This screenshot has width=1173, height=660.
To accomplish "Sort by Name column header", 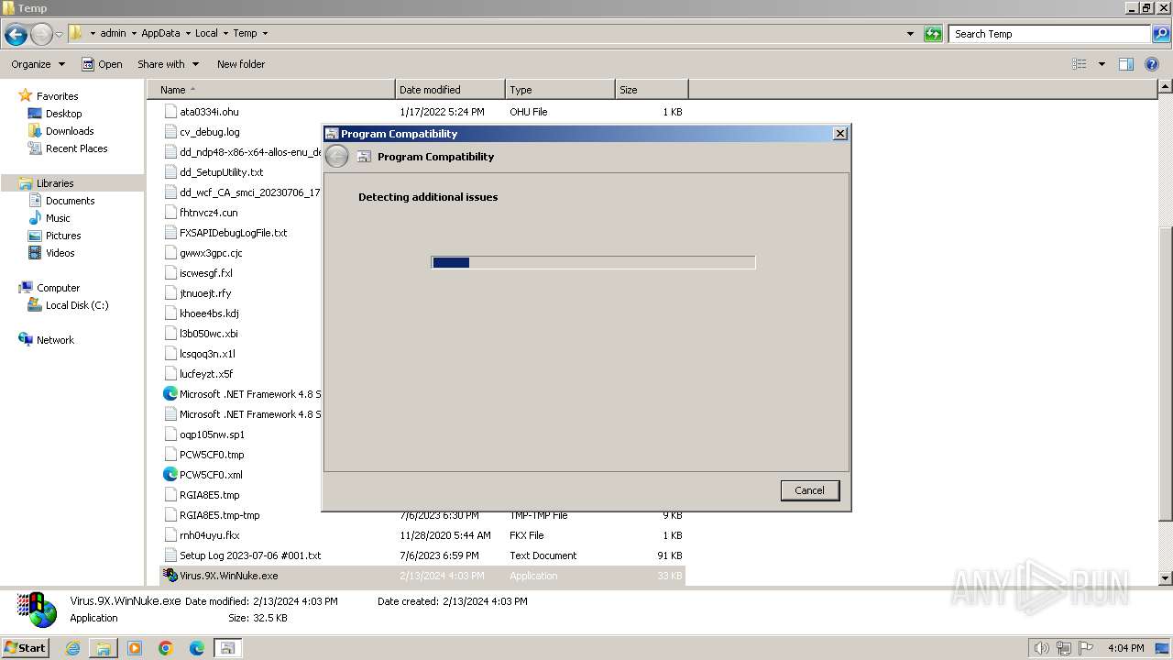I will click(x=271, y=90).
